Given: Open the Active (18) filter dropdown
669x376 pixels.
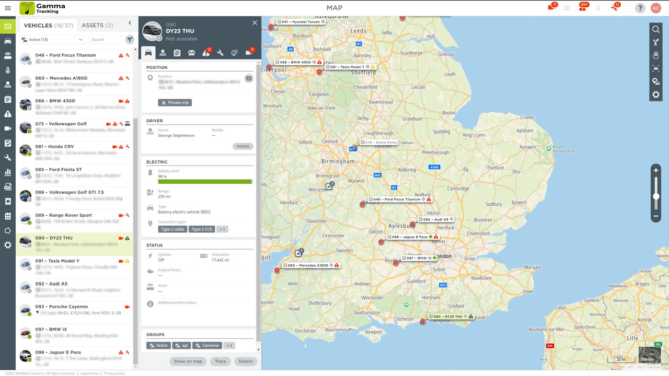Looking at the screenshot, I should click(x=52, y=40).
